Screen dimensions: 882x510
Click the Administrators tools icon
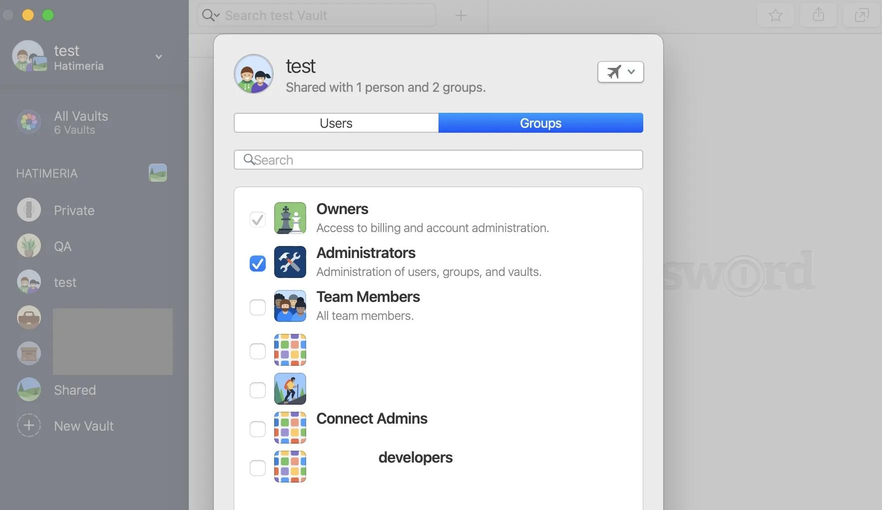click(290, 262)
